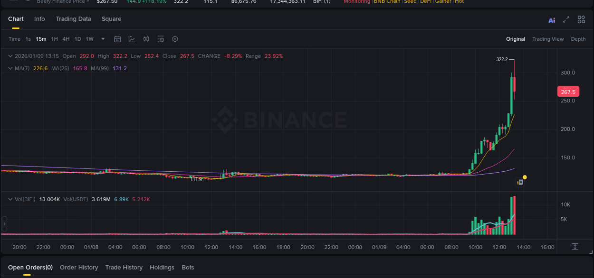This screenshot has width=594, height=278.
Task: Select the 4H timeframe
Action: pyautogui.click(x=66, y=39)
